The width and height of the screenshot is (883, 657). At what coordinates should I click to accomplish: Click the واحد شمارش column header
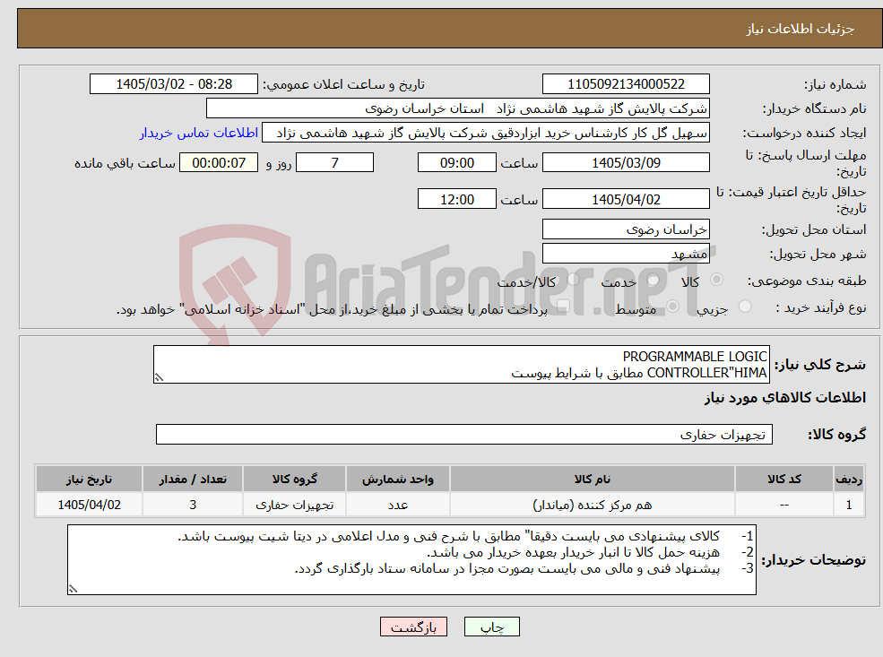pyautogui.click(x=398, y=480)
